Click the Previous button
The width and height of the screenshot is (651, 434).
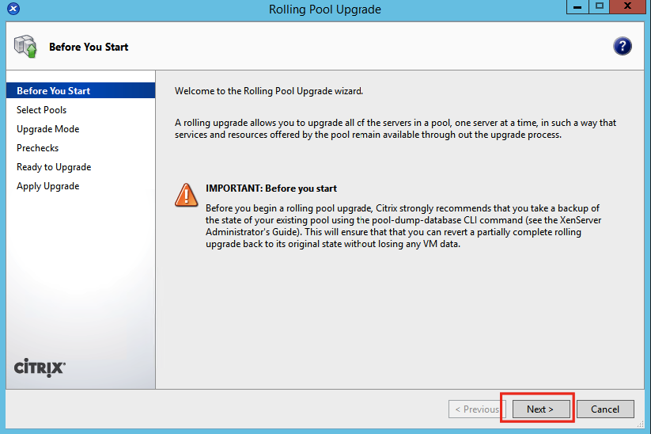tap(477, 409)
